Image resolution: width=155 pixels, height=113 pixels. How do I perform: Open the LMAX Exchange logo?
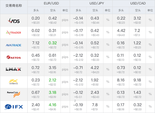(x=13, y=69)
